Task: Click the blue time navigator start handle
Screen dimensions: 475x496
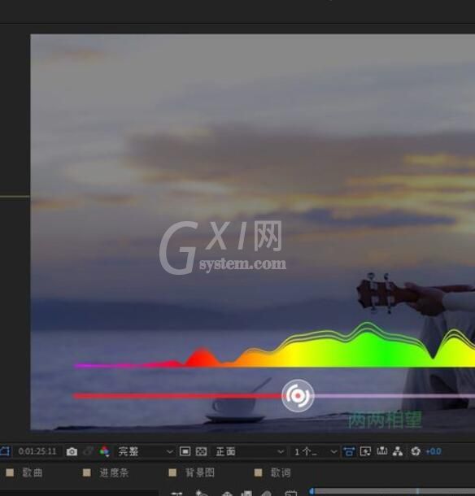Action: coord(312,491)
